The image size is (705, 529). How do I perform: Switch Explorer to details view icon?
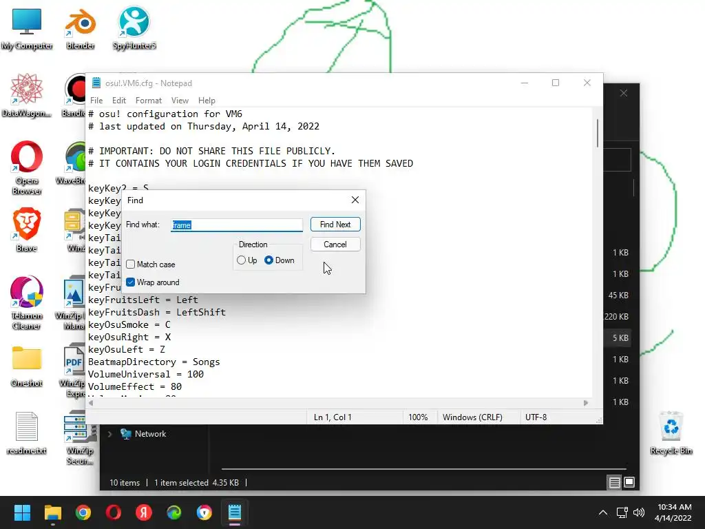pyautogui.click(x=614, y=483)
